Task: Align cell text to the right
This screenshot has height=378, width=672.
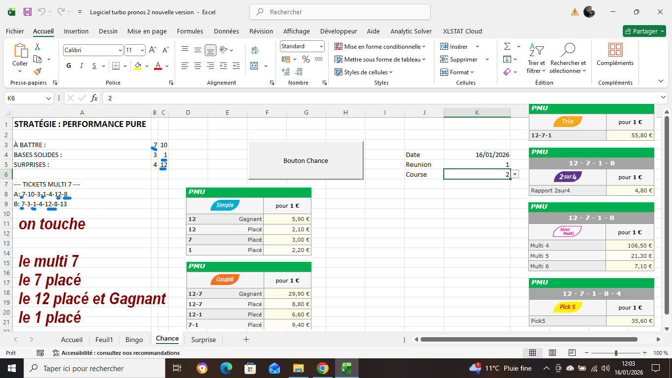Action: [211, 66]
